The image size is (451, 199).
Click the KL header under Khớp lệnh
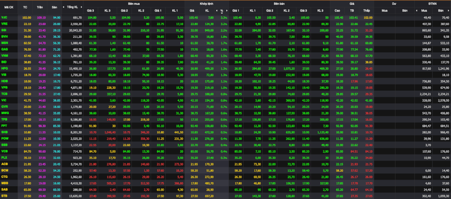click(x=207, y=11)
